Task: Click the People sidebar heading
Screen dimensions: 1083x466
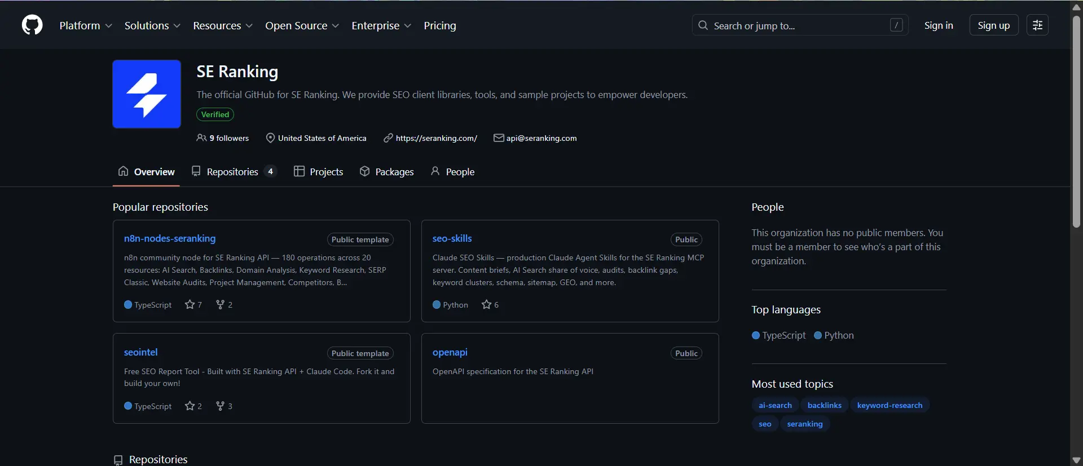Action: (x=768, y=207)
